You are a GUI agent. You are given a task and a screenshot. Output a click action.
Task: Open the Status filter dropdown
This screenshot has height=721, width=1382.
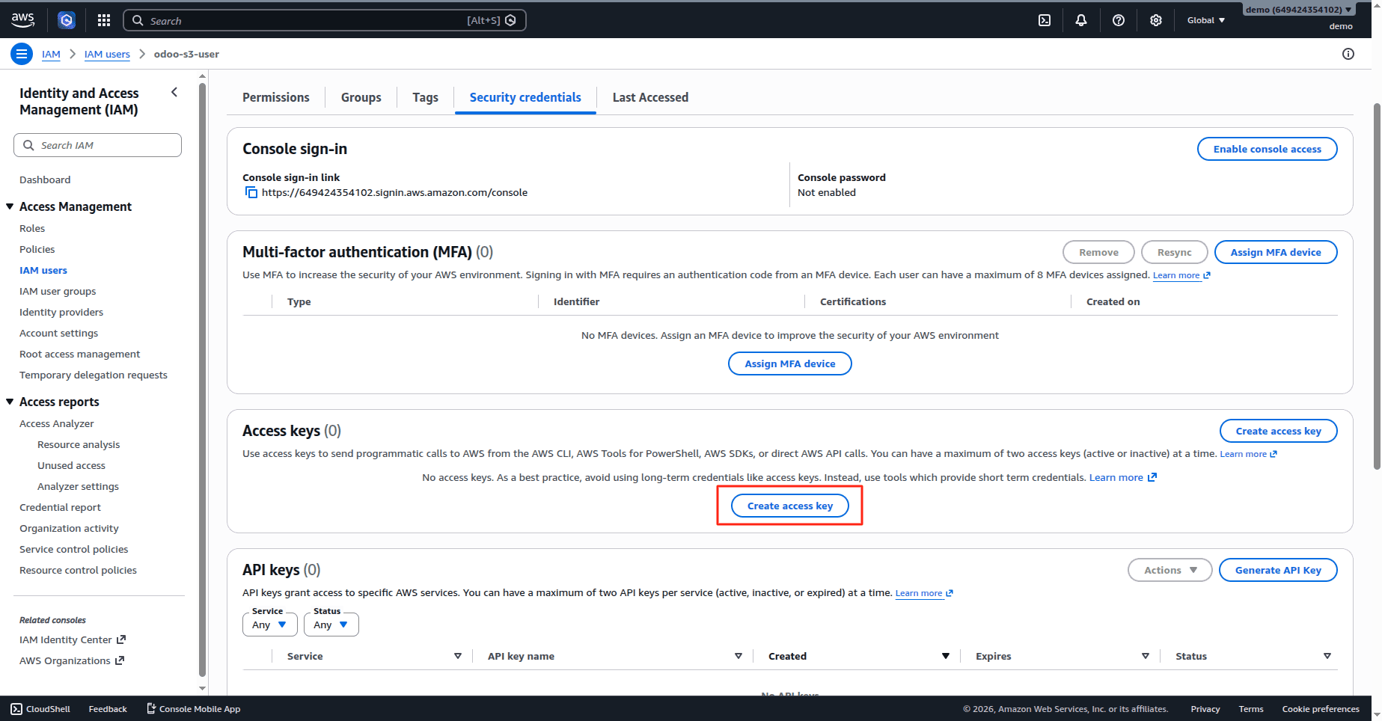[x=331, y=625]
